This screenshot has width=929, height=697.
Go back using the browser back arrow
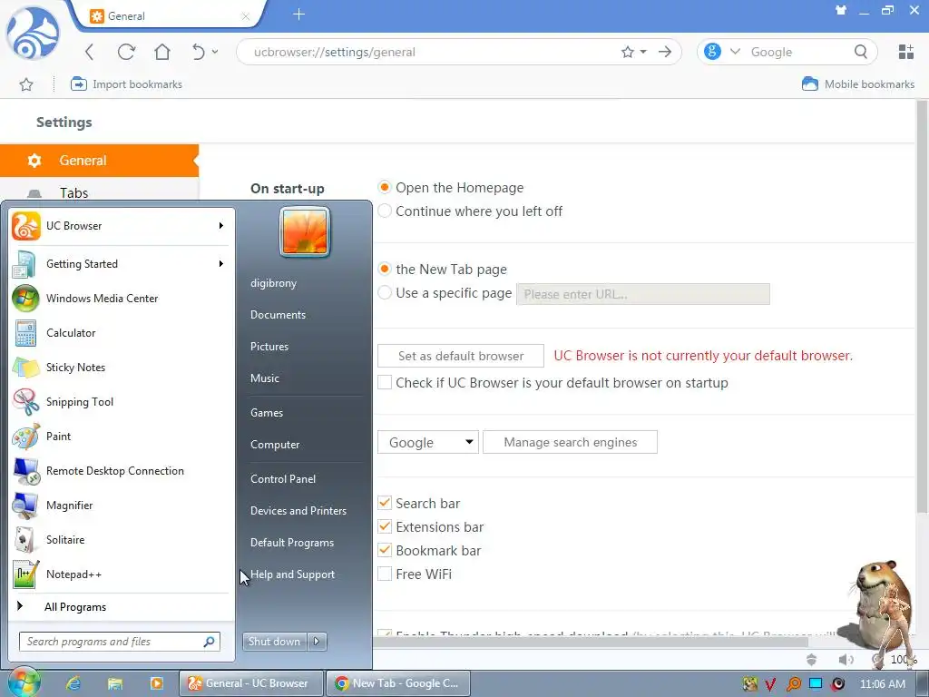tap(90, 52)
